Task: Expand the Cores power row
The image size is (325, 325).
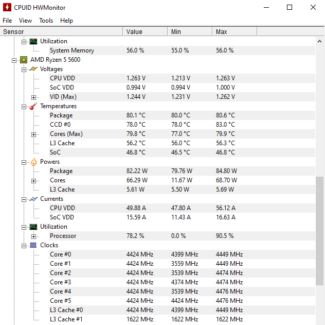Action: [33, 181]
